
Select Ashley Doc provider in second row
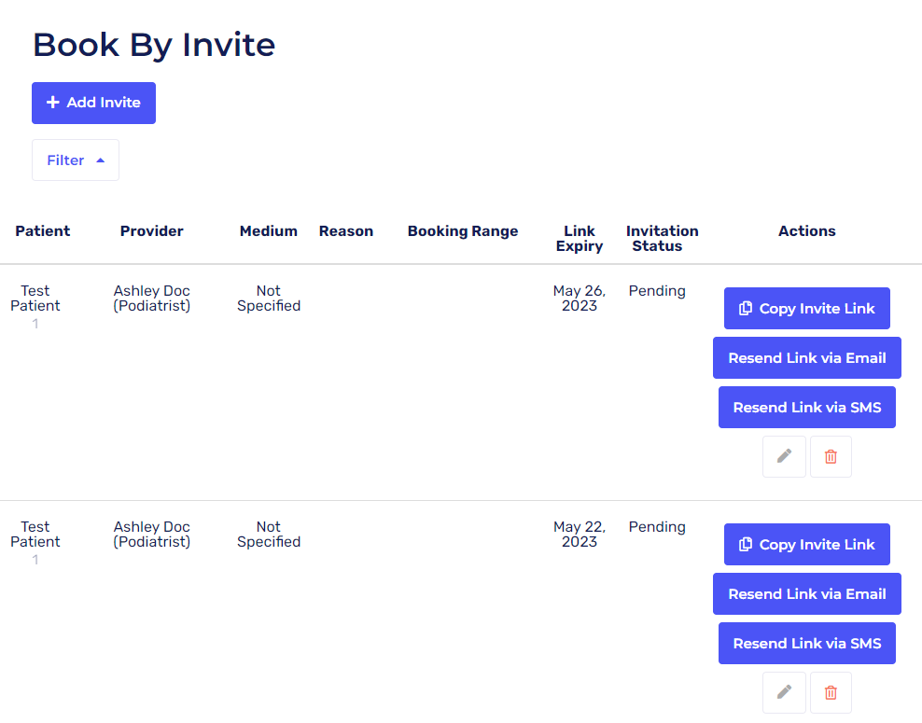(152, 535)
